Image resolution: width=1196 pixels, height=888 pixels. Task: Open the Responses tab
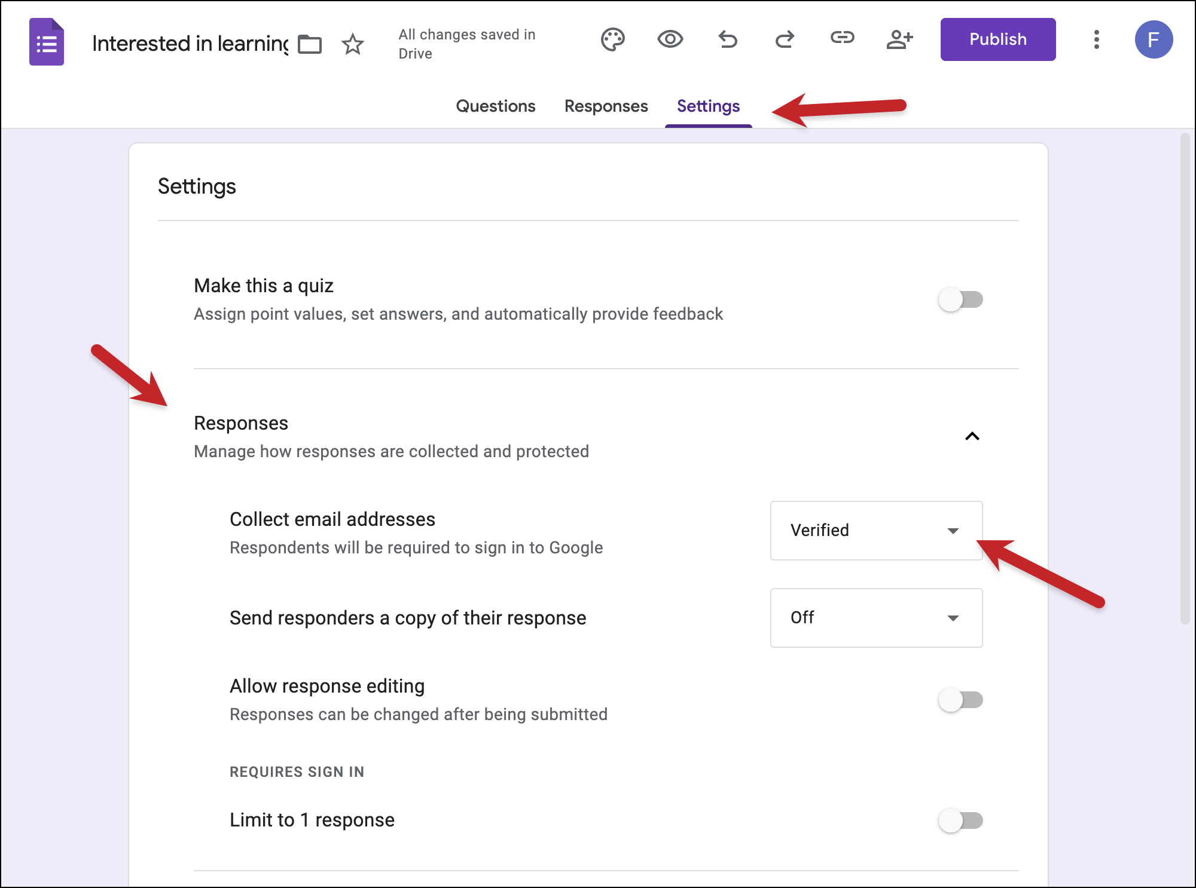[606, 106]
